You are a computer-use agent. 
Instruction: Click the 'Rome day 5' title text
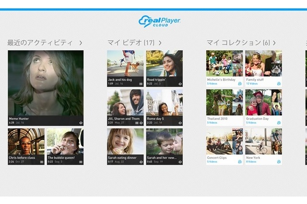click(155, 119)
